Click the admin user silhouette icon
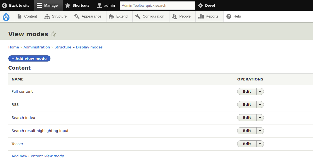This screenshot has height=164, width=313. [100, 6]
